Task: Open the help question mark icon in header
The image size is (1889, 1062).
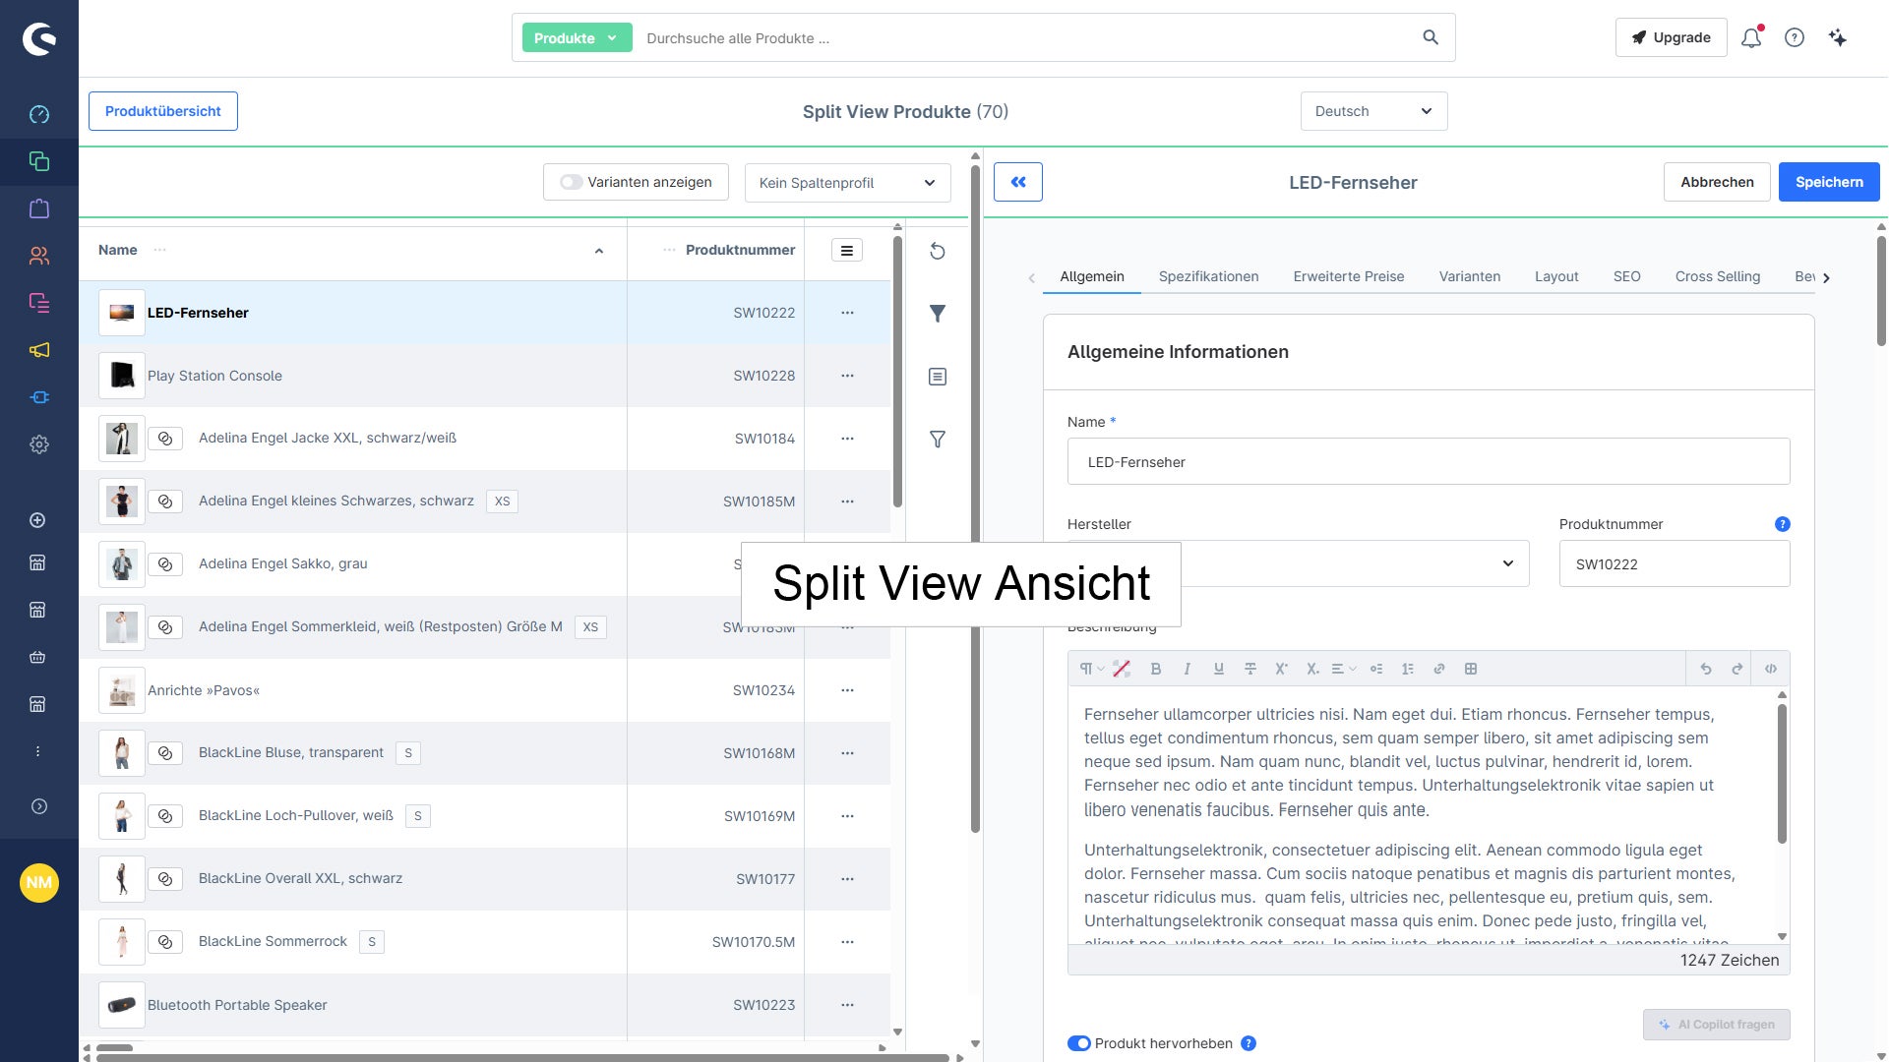Action: point(1795,37)
